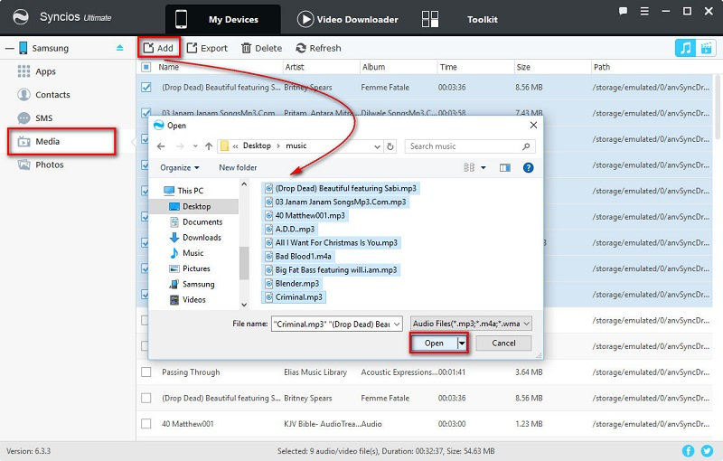Click the Syncios logo icon
Viewport: 723px width, 461px height.
pyautogui.click(x=21, y=17)
